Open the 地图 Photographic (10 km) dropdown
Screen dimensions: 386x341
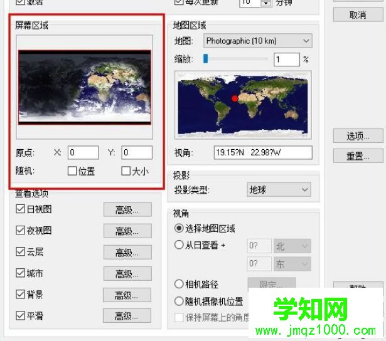pos(258,41)
